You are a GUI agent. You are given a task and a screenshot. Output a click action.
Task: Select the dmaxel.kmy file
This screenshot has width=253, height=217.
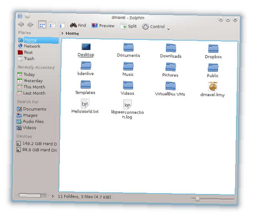click(x=213, y=89)
